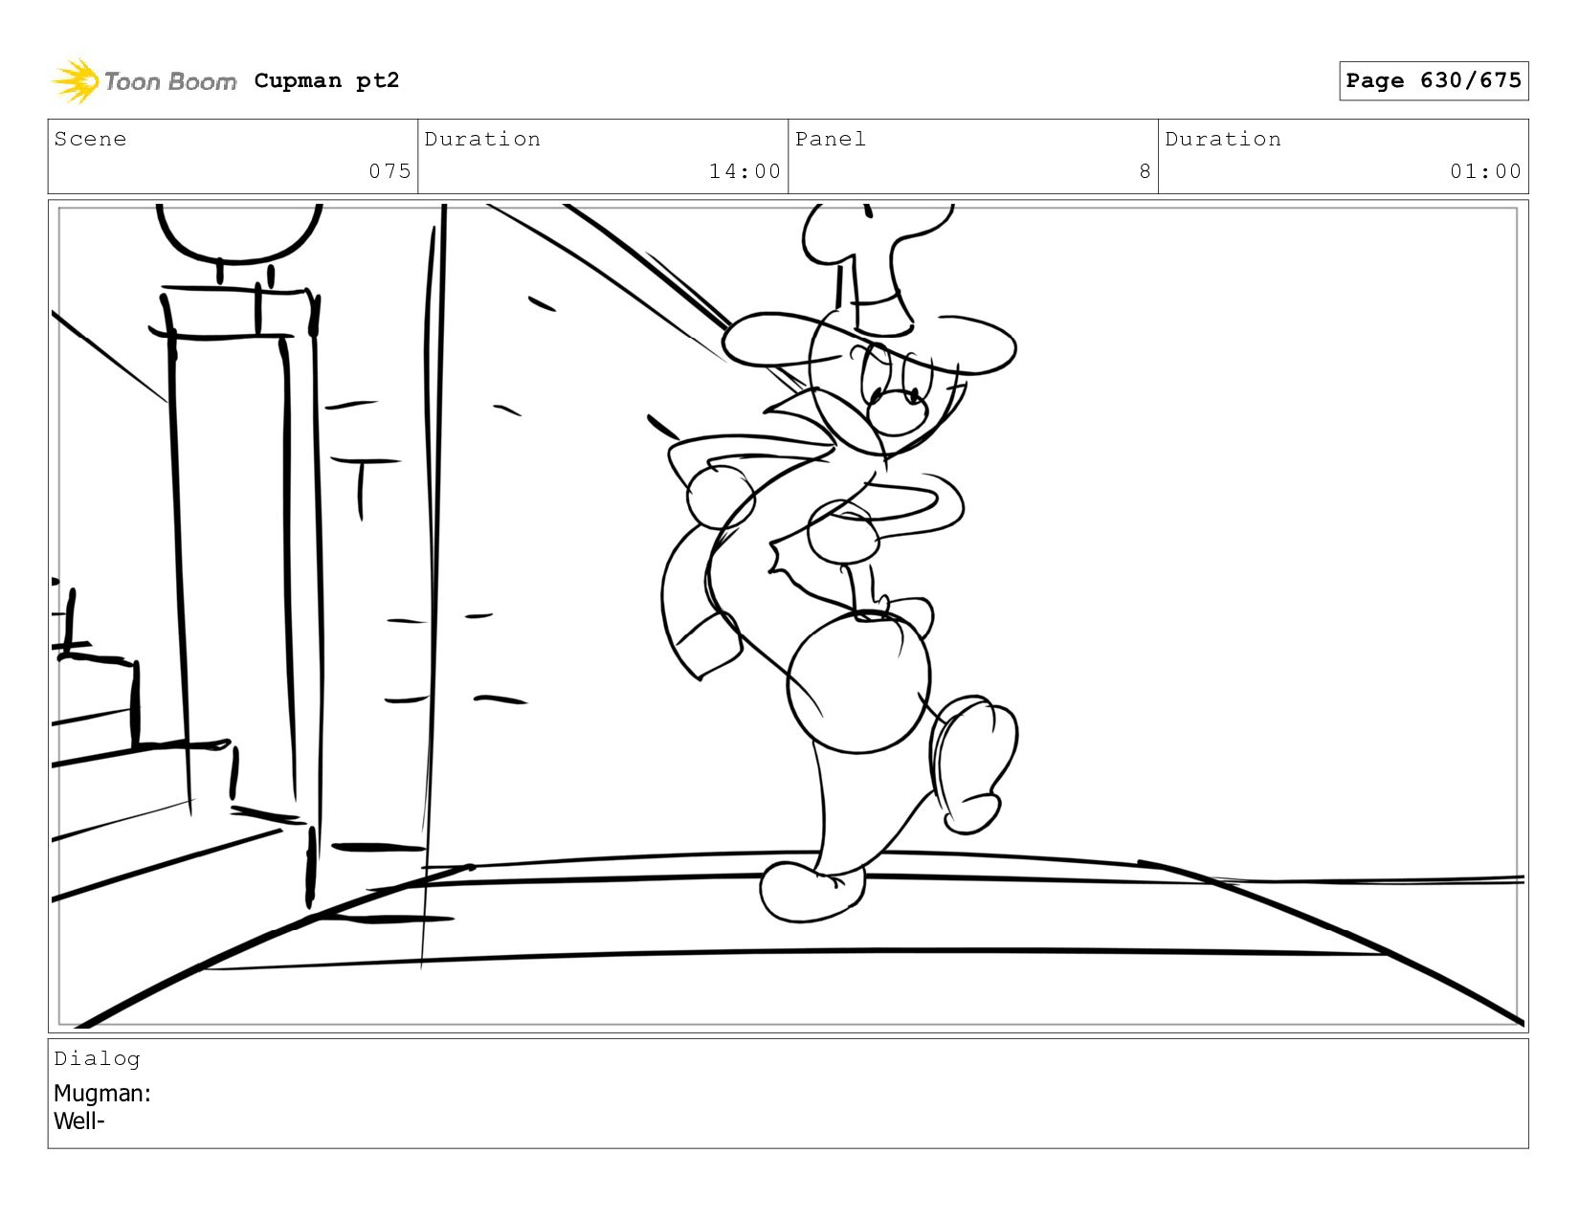Select the panel duration value '01:00'
Screen dimensions: 1579x1220
pyautogui.click(x=1485, y=171)
